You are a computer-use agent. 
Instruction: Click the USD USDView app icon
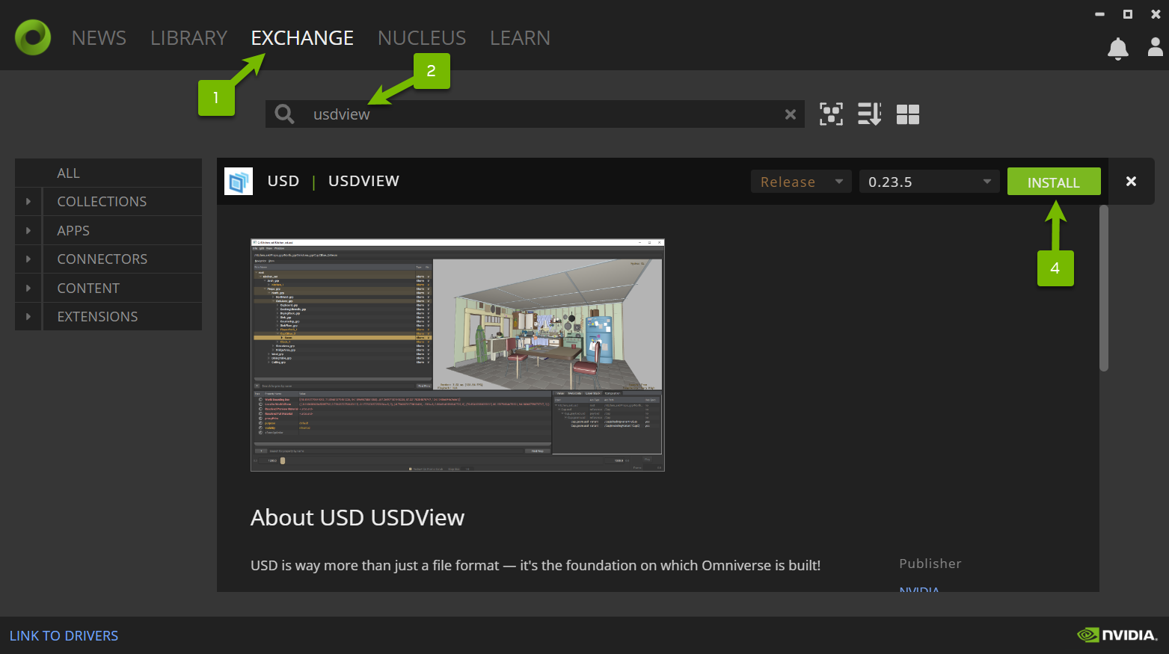239,181
